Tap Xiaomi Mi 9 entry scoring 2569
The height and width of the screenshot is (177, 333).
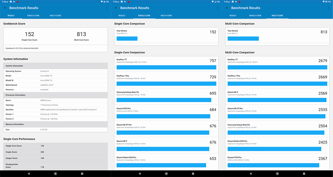(277, 96)
